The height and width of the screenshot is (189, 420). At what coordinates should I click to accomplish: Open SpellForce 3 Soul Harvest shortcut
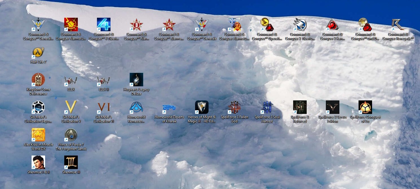[x=267, y=107]
